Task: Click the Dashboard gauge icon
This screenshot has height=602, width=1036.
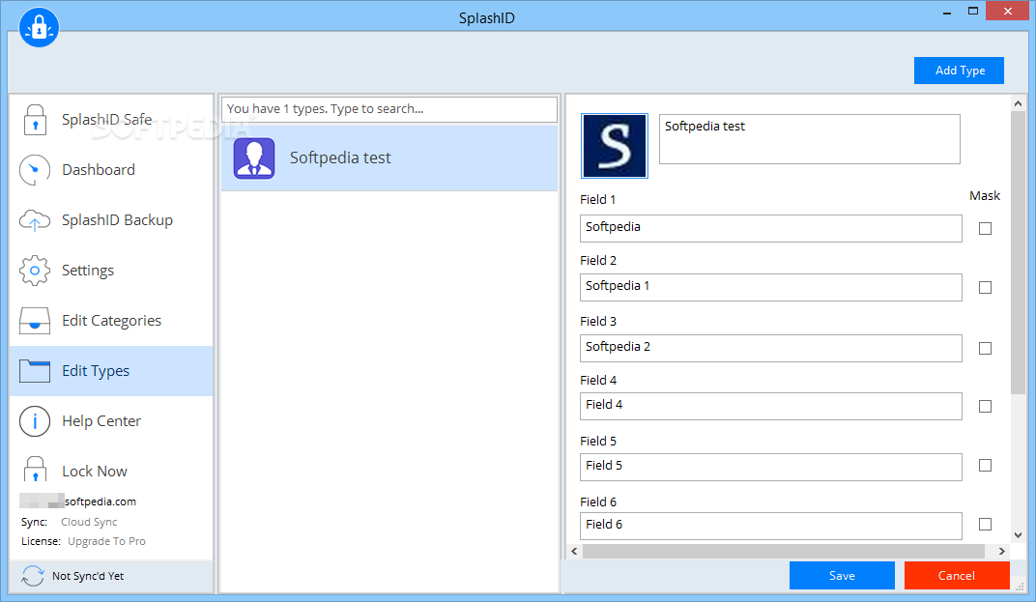Action: [x=35, y=170]
